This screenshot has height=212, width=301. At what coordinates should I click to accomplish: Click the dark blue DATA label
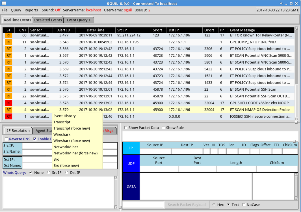(x=131, y=186)
